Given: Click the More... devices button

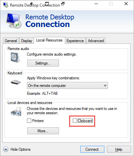Looking at the screenshot, I should pos(43,131).
